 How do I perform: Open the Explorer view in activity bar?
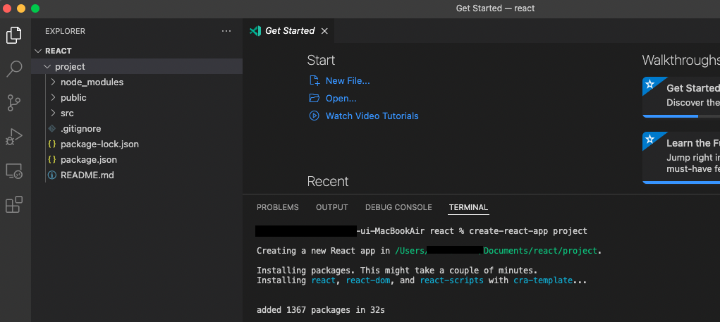click(x=14, y=35)
